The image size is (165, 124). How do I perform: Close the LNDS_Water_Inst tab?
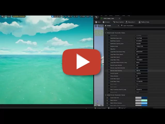[119, 19]
